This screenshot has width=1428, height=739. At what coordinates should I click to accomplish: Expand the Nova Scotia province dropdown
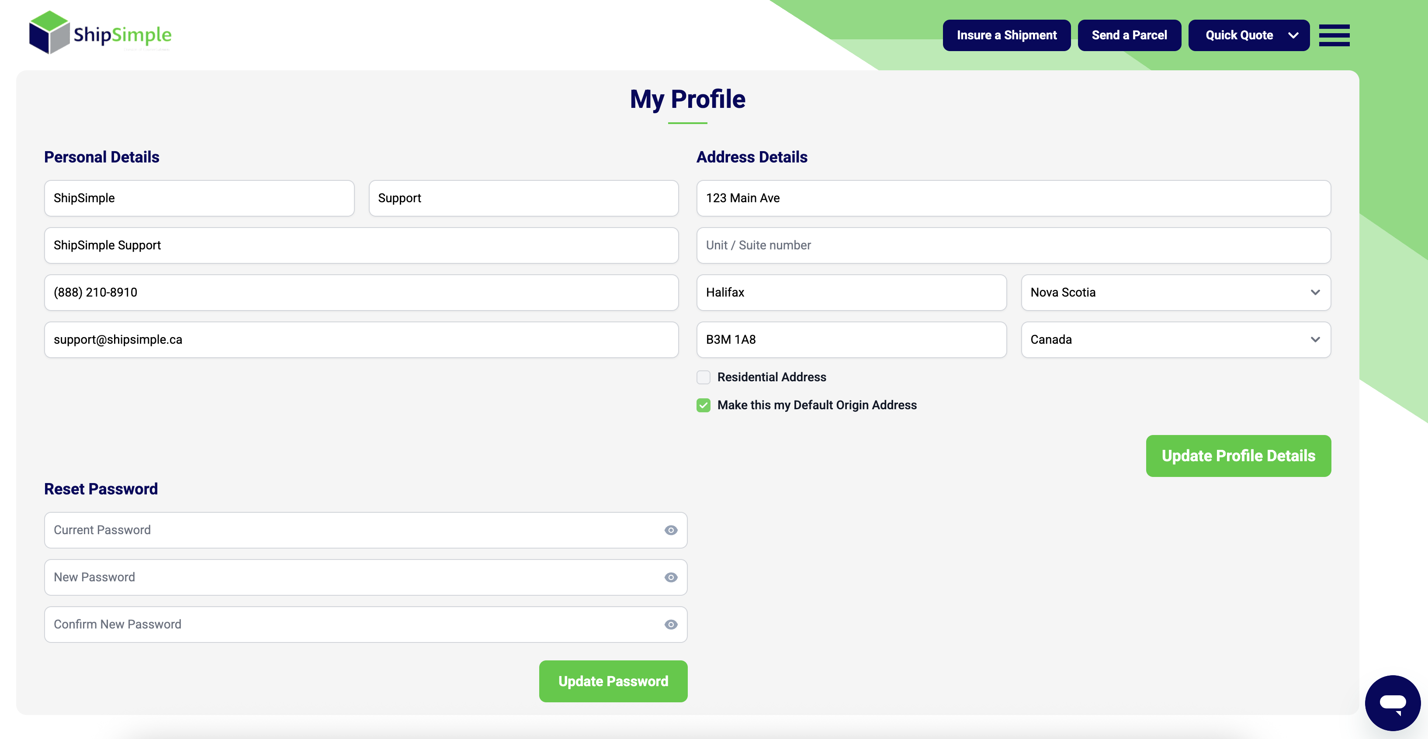1175,293
